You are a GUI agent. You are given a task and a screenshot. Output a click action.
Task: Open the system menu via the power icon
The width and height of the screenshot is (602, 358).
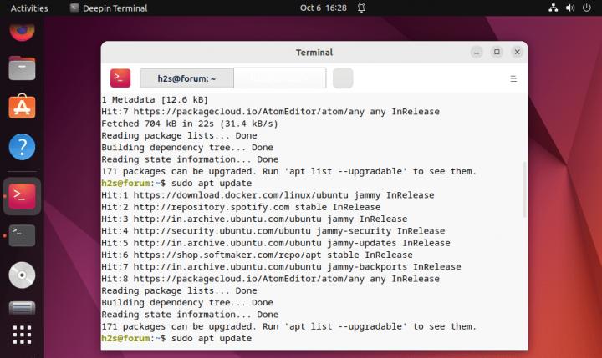pos(587,8)
